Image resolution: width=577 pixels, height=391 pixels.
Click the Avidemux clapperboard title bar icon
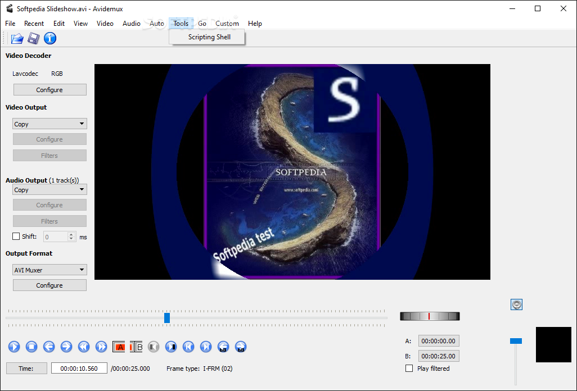click(10, 8)
